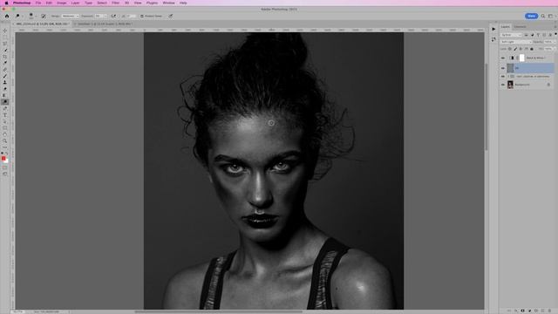The image size is (558, 314).
Task: Open the Photoshop application menu
Action: (22, 3)
